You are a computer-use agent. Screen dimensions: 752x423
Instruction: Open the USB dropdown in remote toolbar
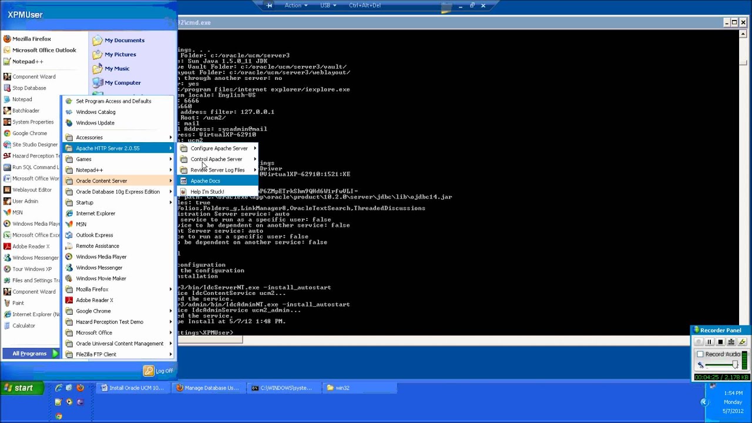(x=328, y=5)
